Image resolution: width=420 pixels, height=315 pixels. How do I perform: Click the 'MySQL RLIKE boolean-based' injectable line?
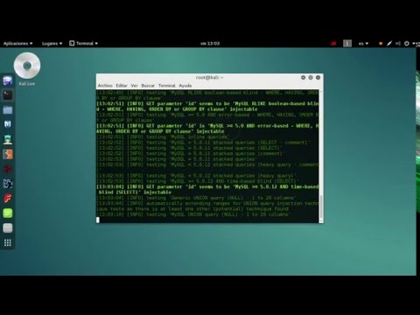[207, 107]
